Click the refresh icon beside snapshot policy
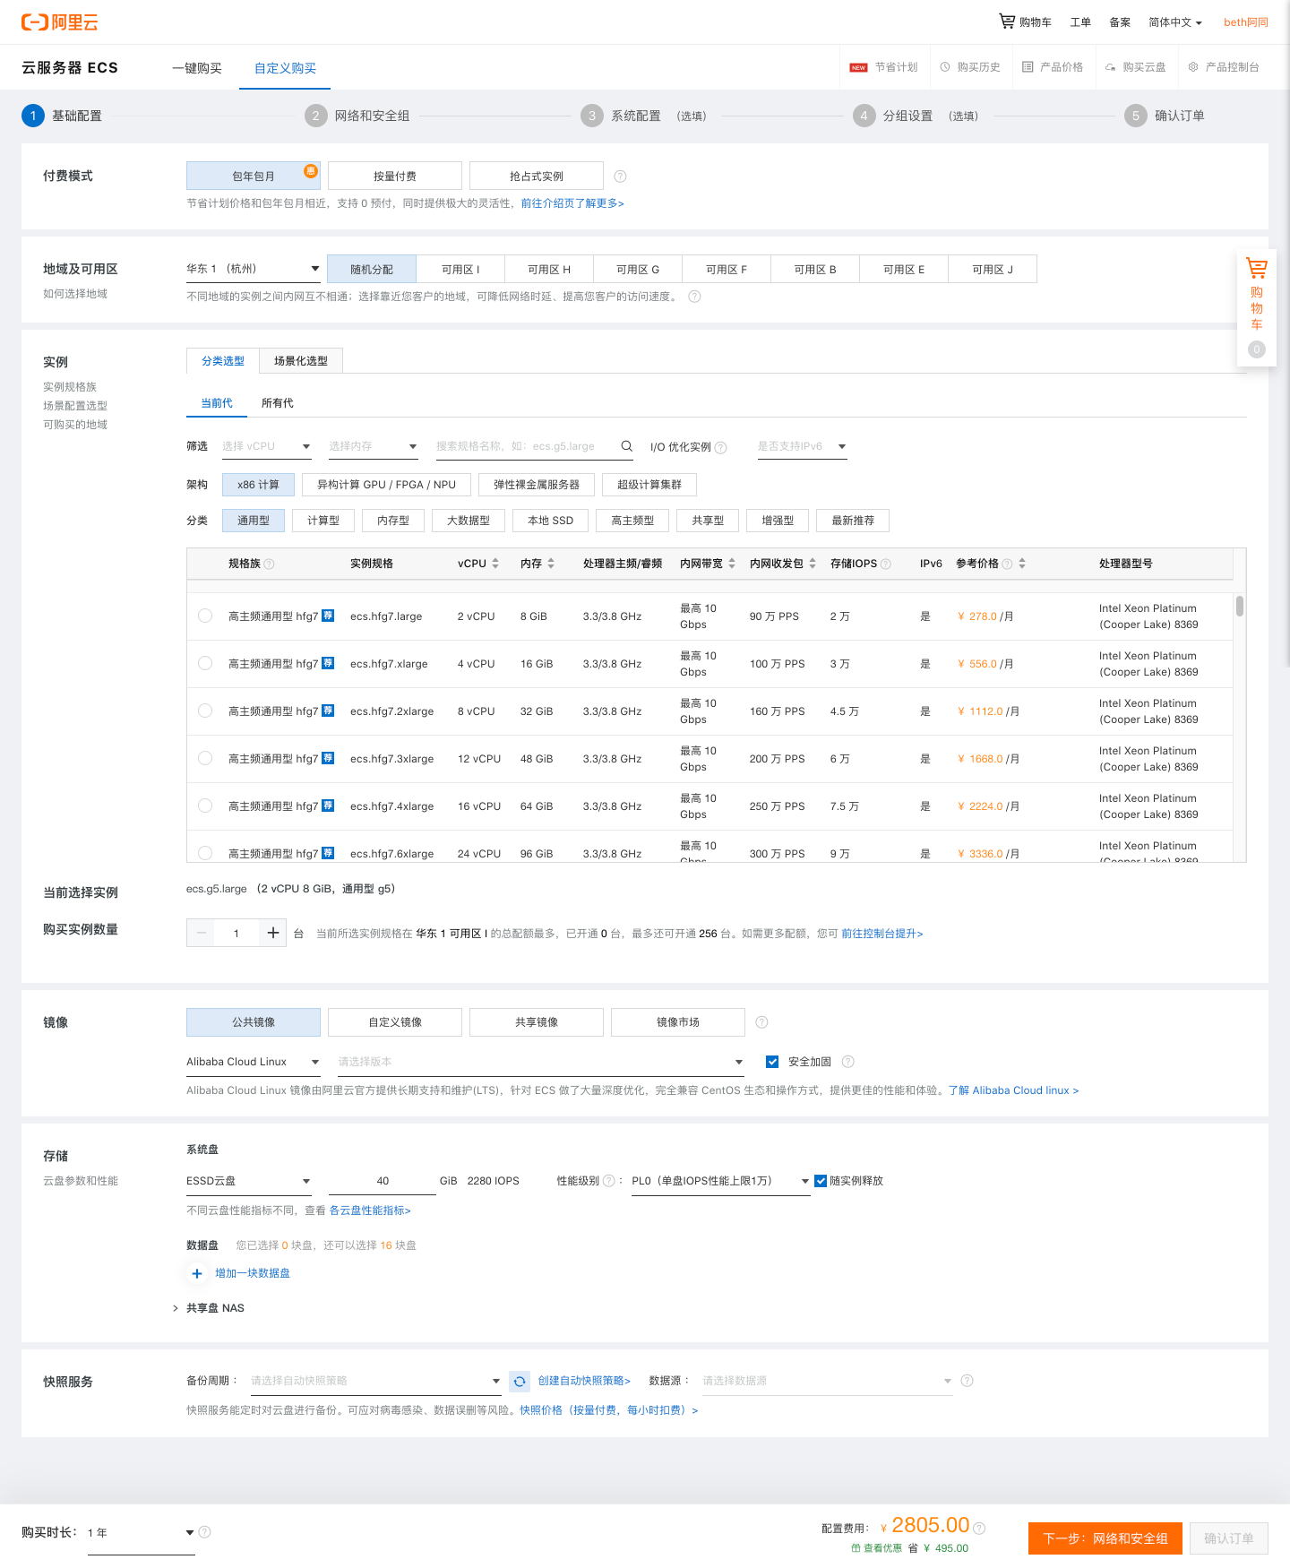 (520, 1382)
